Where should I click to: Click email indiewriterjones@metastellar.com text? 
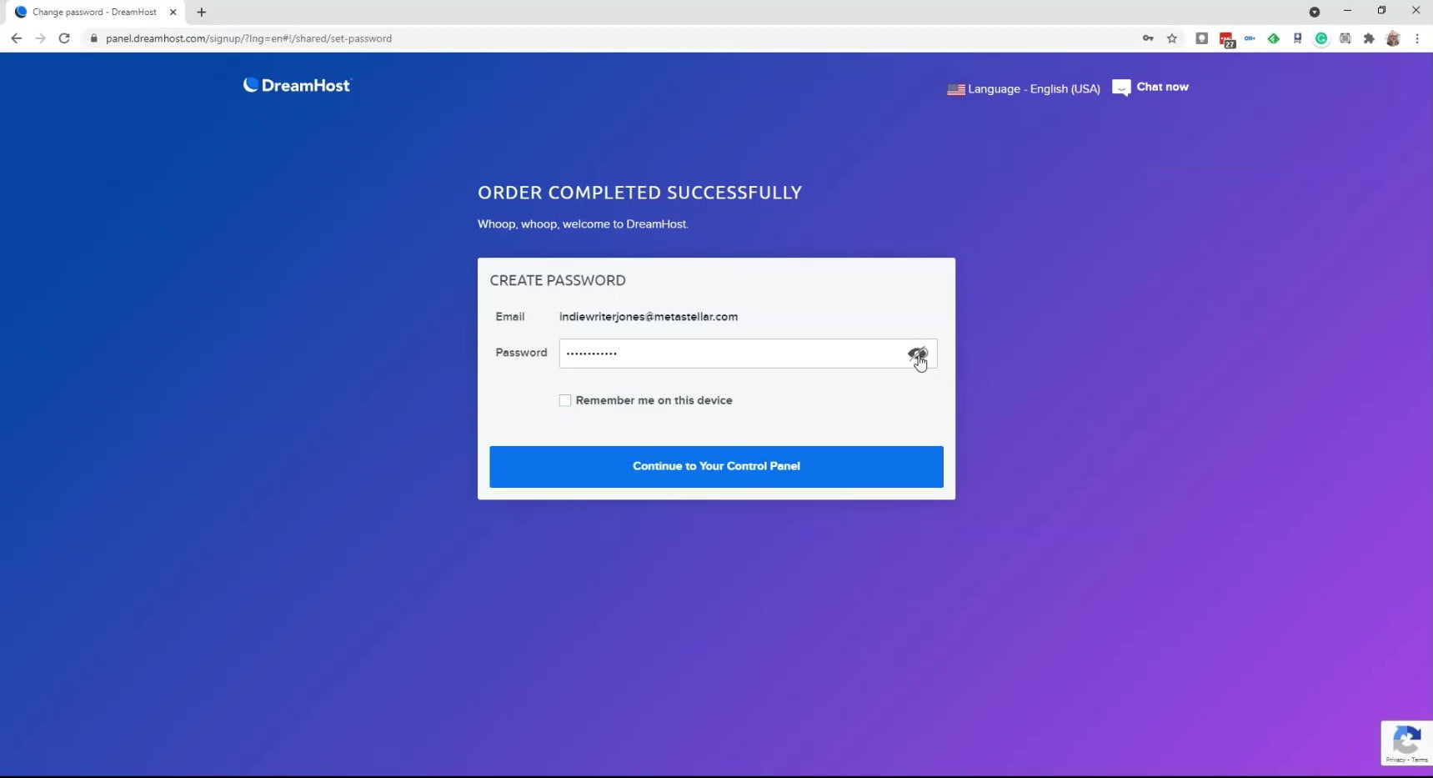(648, 317)
